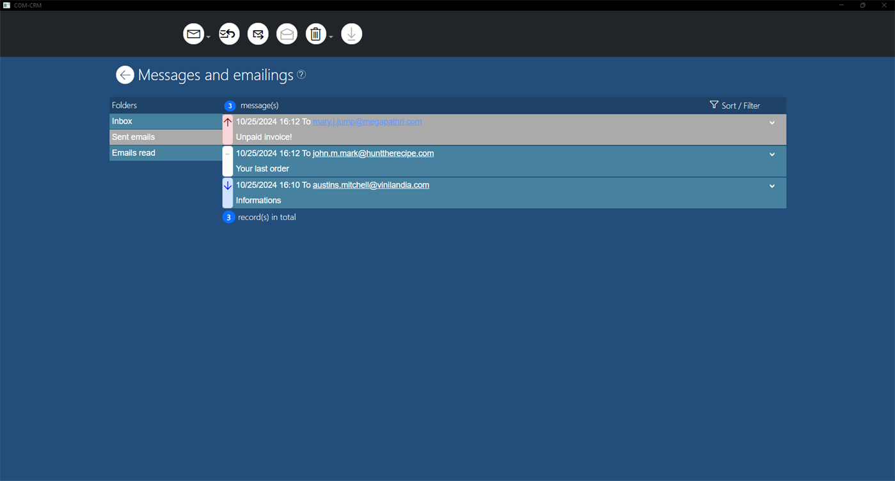
Task: Open the help question mark icon
Action: pos(301,74)
